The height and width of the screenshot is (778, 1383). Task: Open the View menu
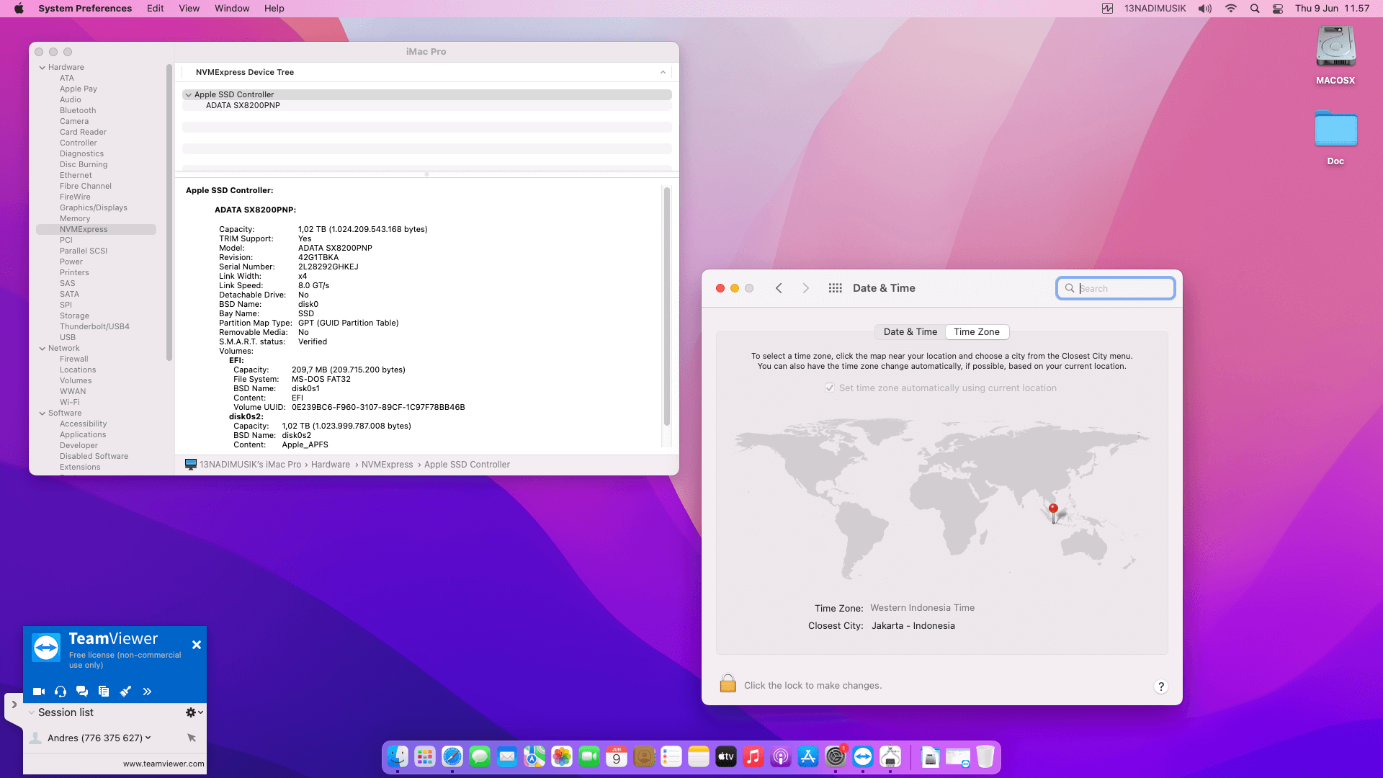(189, 9)
